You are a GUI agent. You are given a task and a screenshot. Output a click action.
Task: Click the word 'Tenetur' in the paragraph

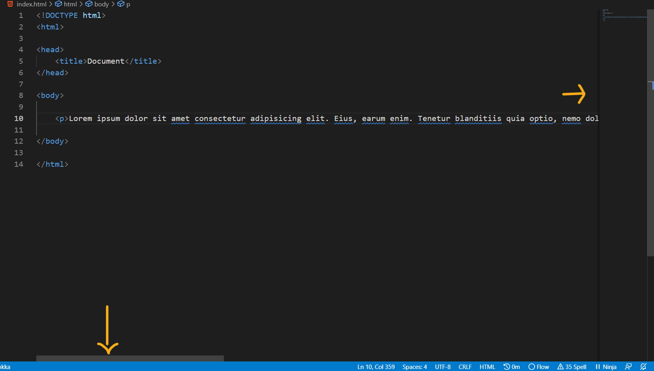434,119
